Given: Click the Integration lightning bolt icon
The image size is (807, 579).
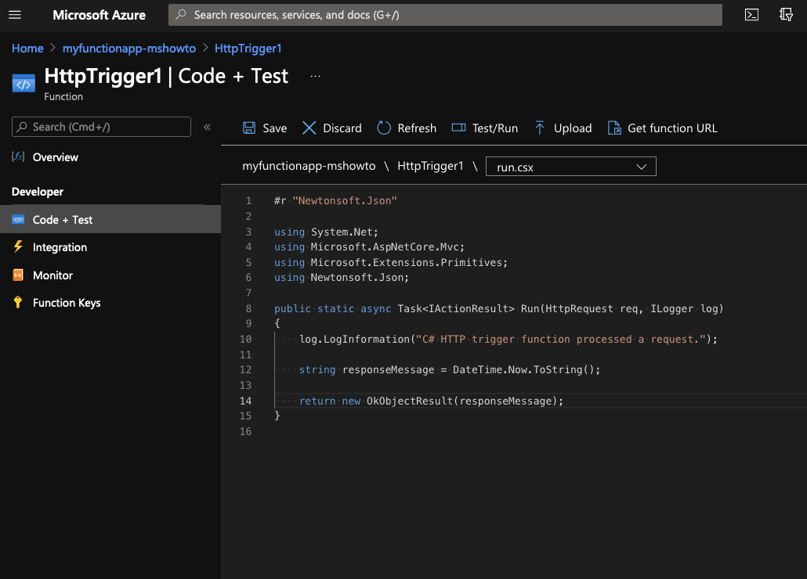Looking at the screenshot, I should click(x=18, y=246).
